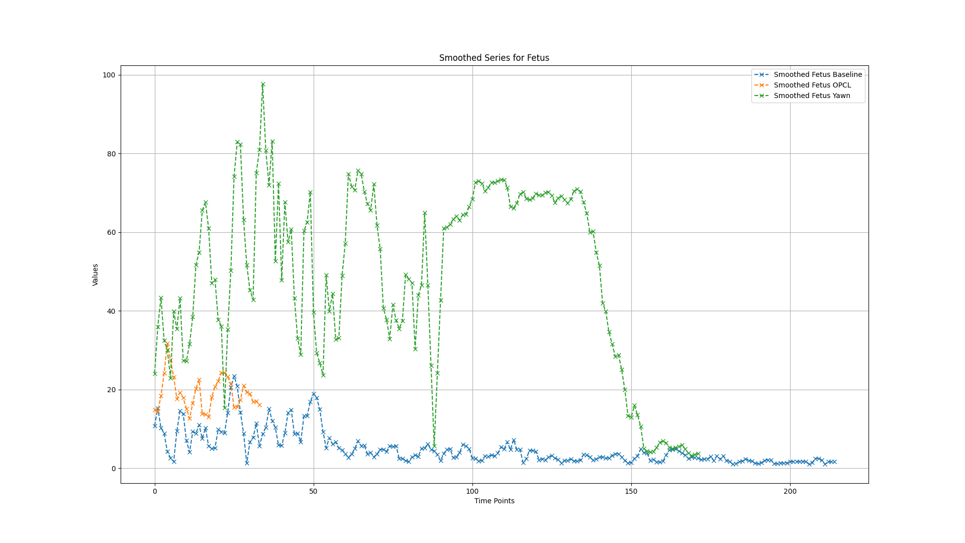The width and height of the screenshot is (965, 543).
Task: Click the blue Baseline marker in legend
Action: 761,74
